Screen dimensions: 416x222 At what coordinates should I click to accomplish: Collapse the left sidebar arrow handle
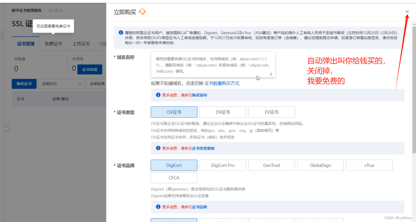coord(7,126)
